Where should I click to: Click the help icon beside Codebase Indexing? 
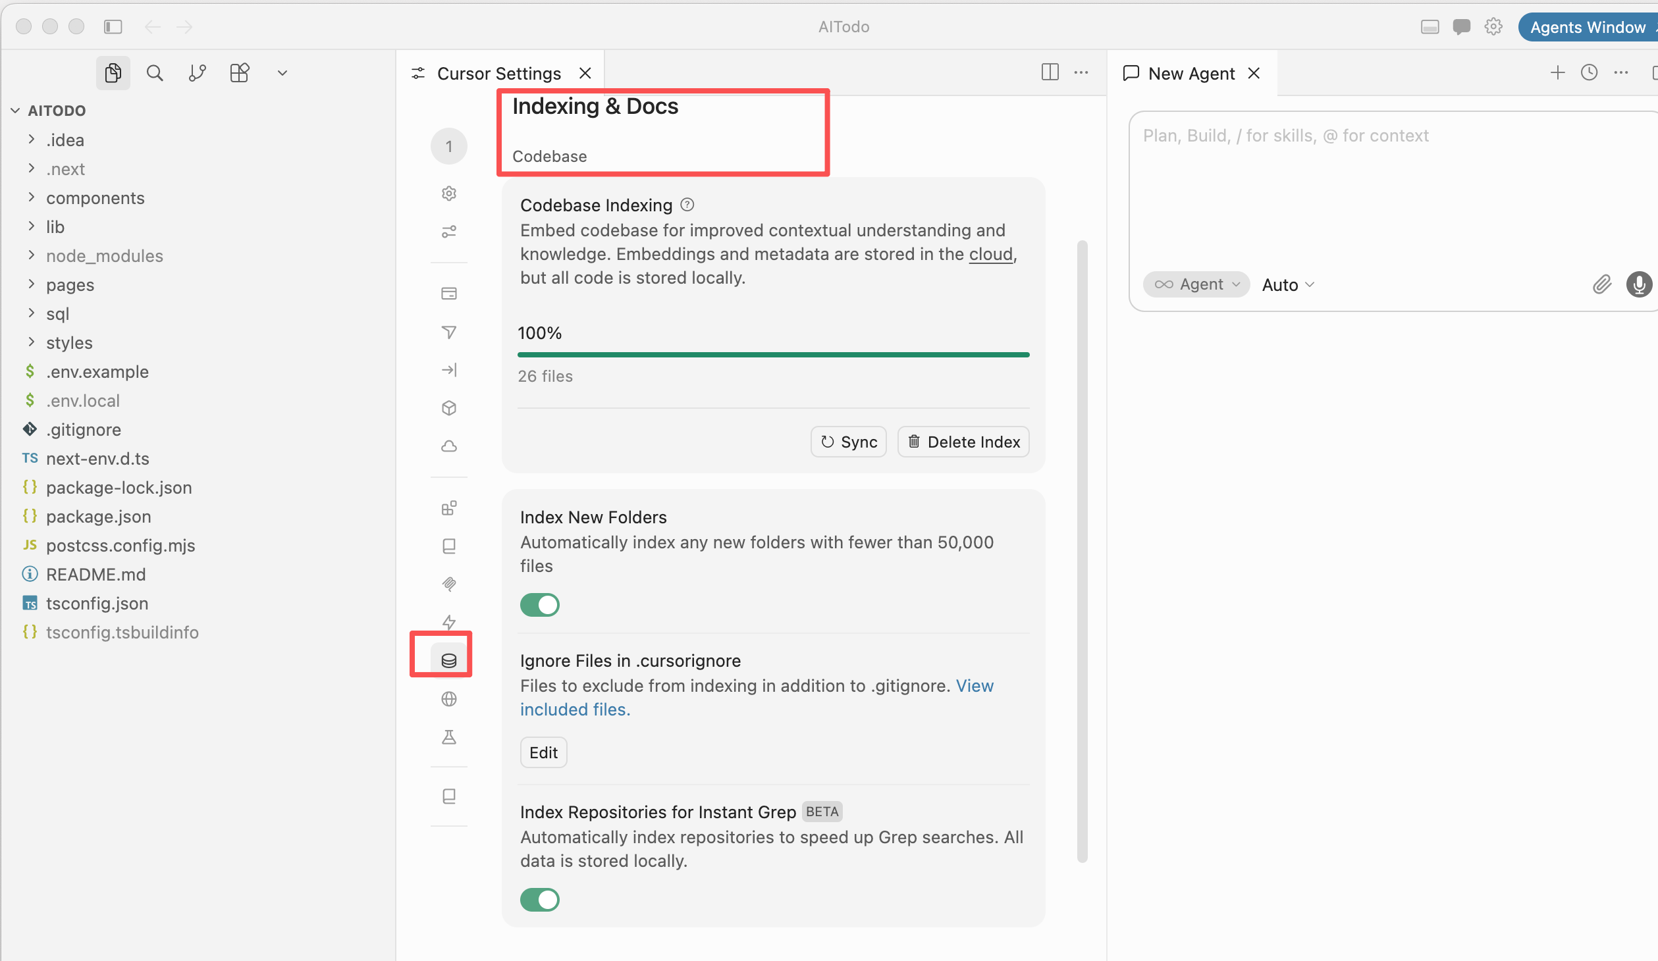pos(687,205)
